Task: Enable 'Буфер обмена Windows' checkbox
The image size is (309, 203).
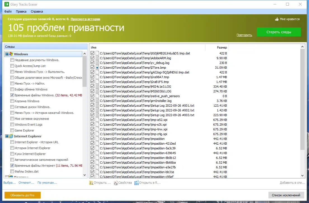Action: point(12,89)
